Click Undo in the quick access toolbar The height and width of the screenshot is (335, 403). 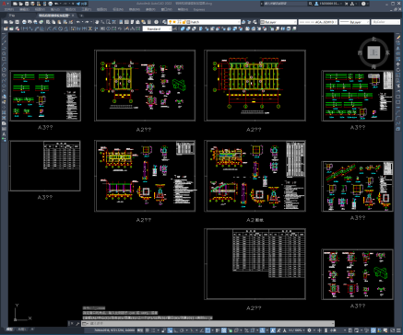tap(56, 4)
